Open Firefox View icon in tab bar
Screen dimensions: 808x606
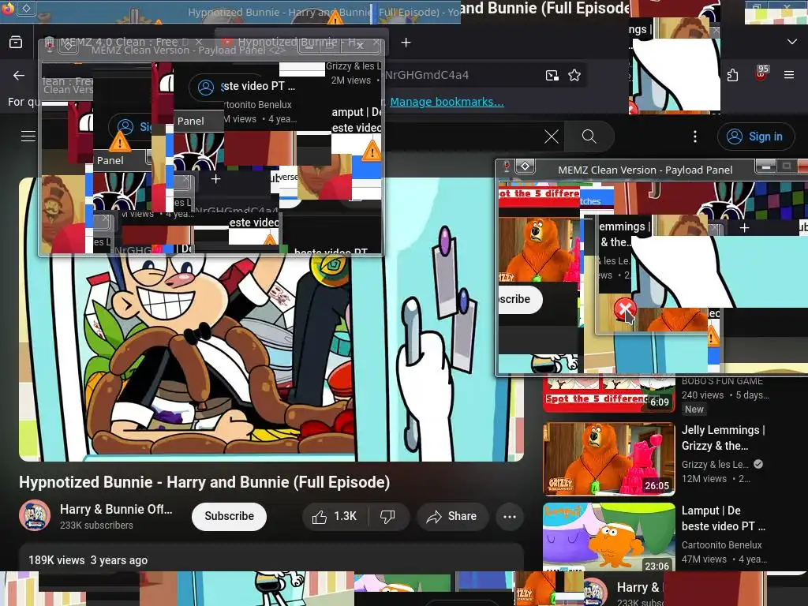[16, 43]
